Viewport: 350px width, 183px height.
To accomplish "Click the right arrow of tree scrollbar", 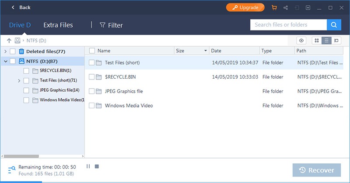I will pos(83,156).
